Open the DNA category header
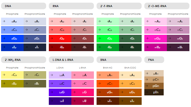The height and width of the screenshot is (107, 191). point(24,6)
